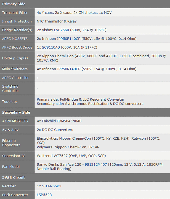Click IPP50R140CP link in Main Switchers row
Screen dimensions: 170x199
pos(68,69)
